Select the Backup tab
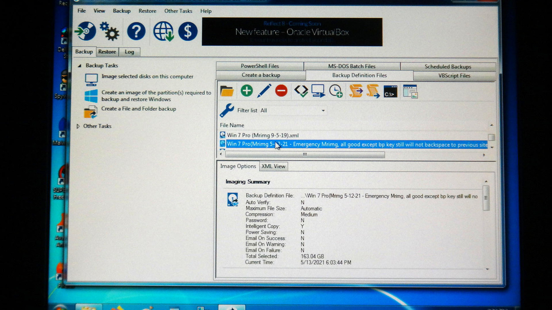This screenshot has height=310, width=552. pyautogui.click(x=84, y=52)
